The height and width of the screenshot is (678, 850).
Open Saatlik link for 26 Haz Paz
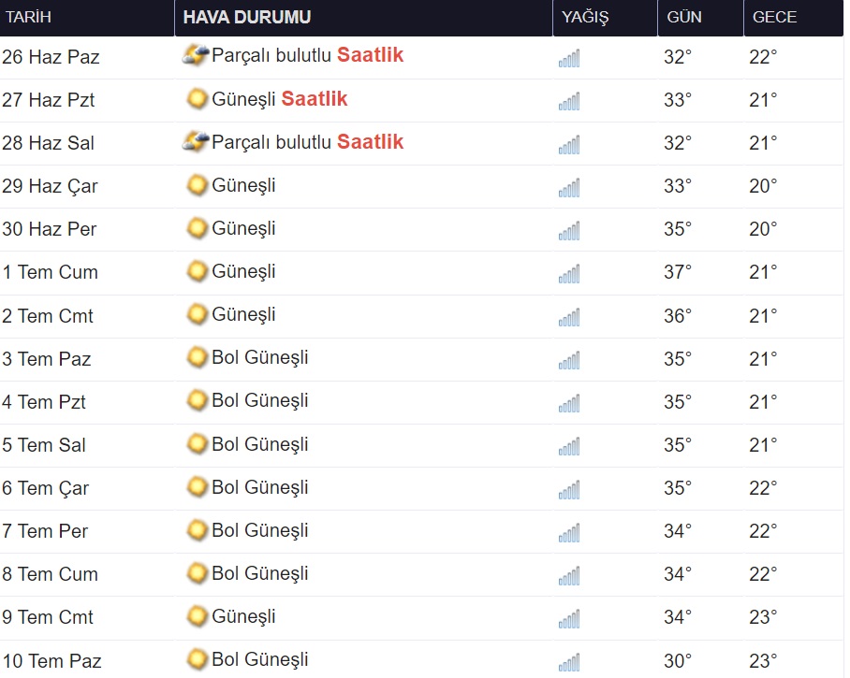[x=370, y=55]
